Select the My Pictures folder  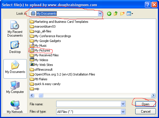coord(40,50)
